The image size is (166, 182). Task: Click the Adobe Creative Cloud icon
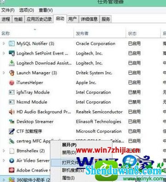(11, 170)
